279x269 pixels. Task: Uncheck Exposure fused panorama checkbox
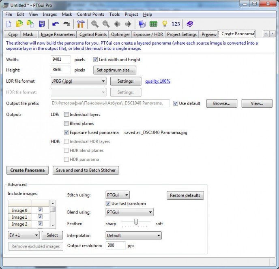click(66, 132)
